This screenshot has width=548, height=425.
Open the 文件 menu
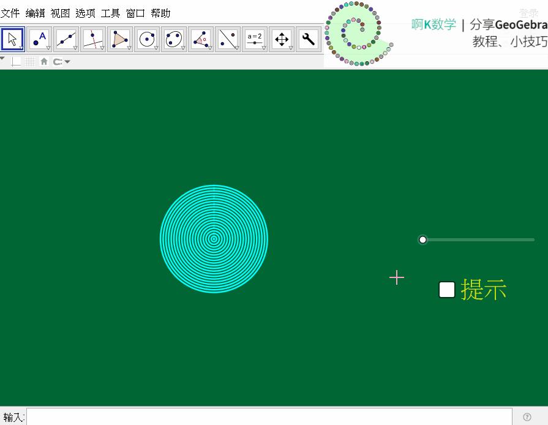coord(10,13)
